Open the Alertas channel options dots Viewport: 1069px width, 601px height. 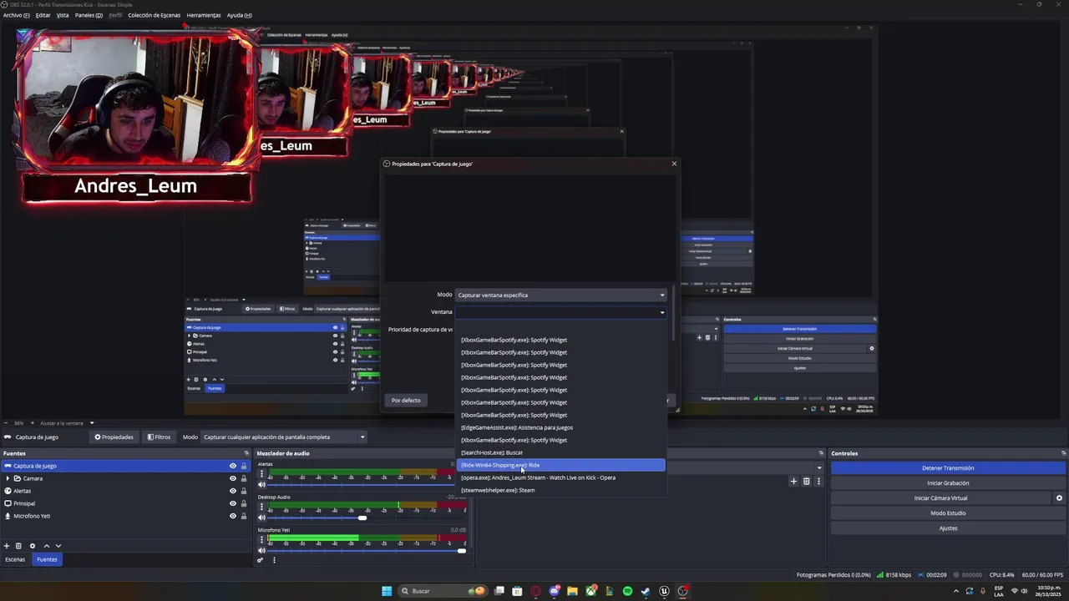coord(261,474)
